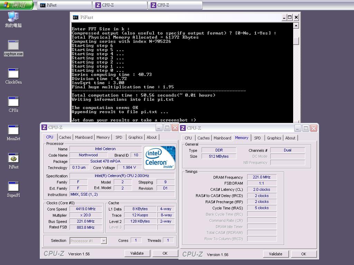
Task: Click the CAS# Latency 2.0 clocks value
Action: tap(262, 189)
